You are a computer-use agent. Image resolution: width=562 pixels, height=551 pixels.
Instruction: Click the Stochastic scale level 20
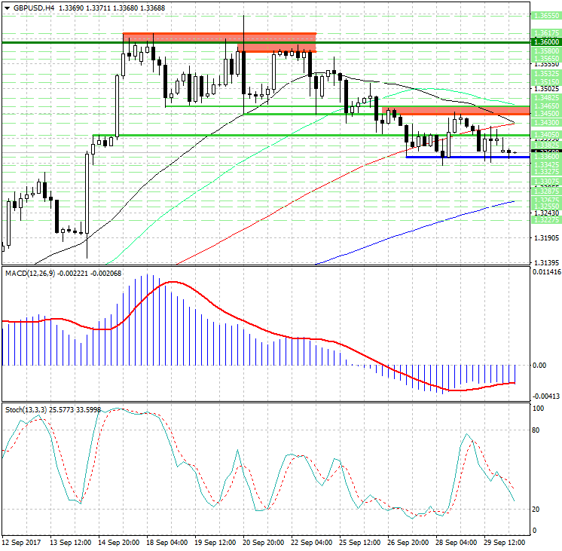pyautogui.click(x=536, y=509)
